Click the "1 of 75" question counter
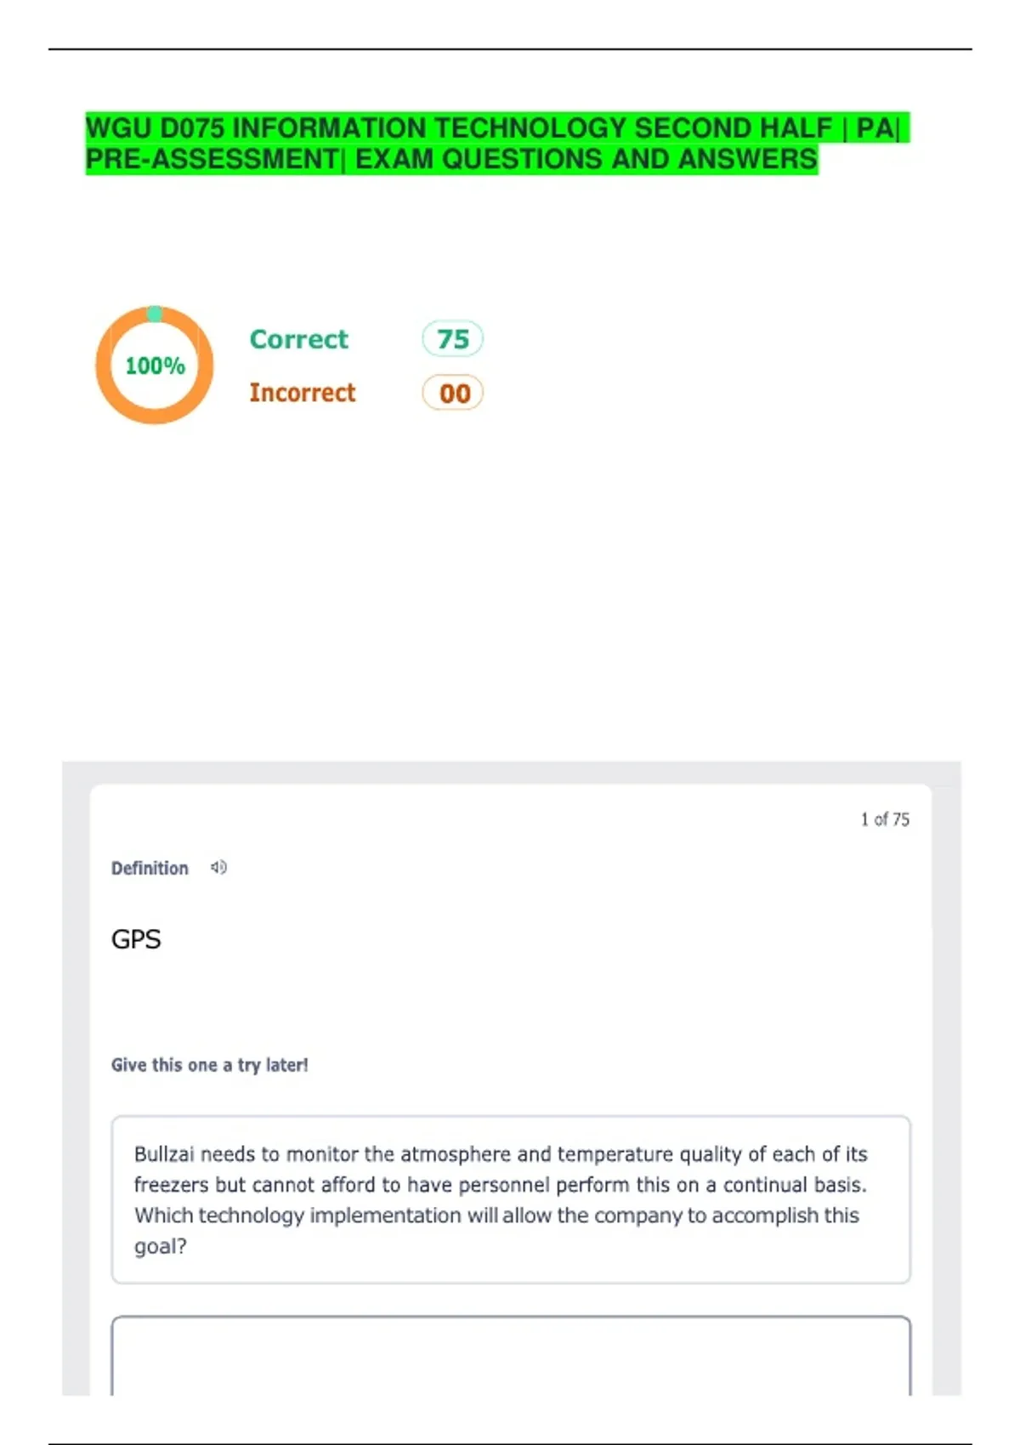The image size is (1020, 1445). pos(884,819)
